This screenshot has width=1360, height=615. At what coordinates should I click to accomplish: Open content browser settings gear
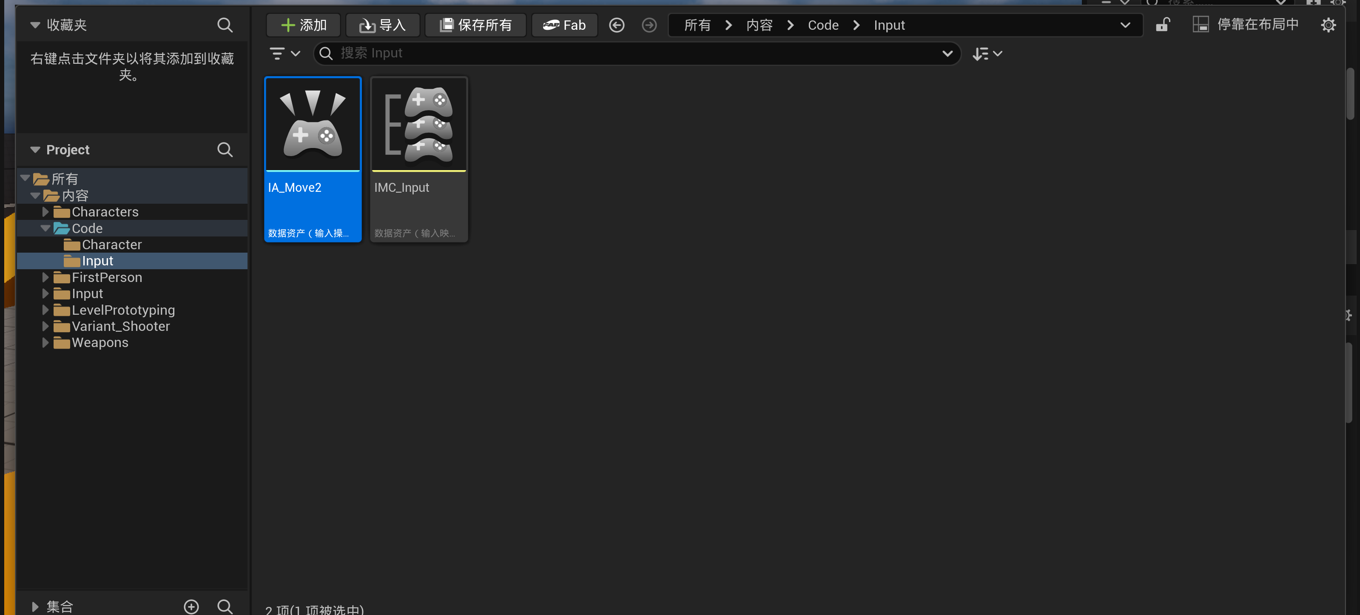tap(1328, 25)
